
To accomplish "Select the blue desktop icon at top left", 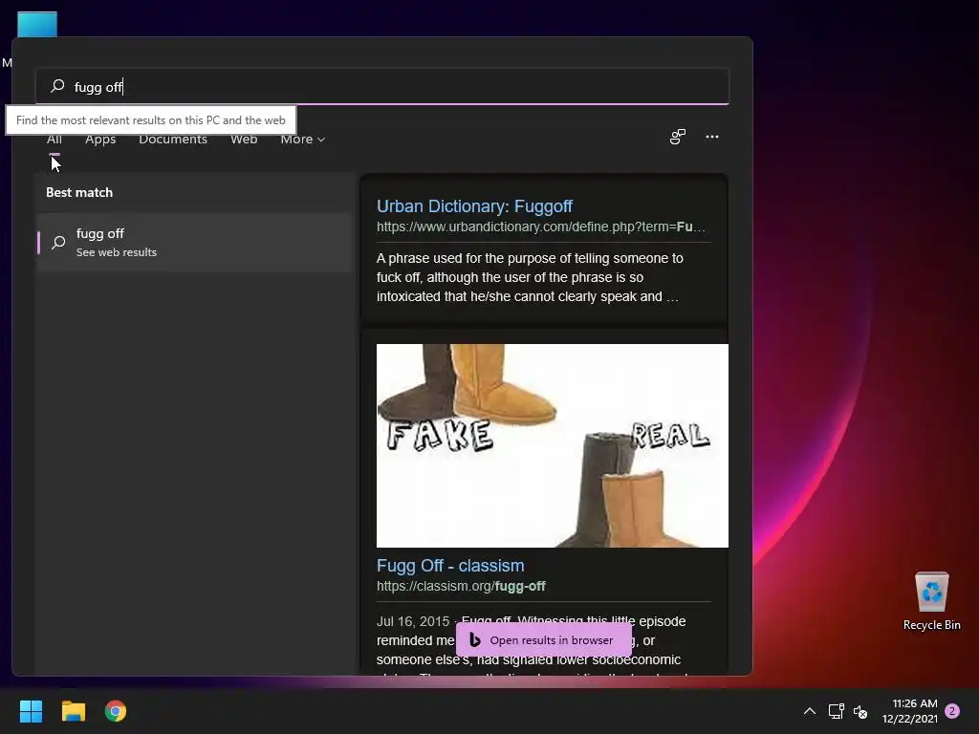I will [37, 25].
